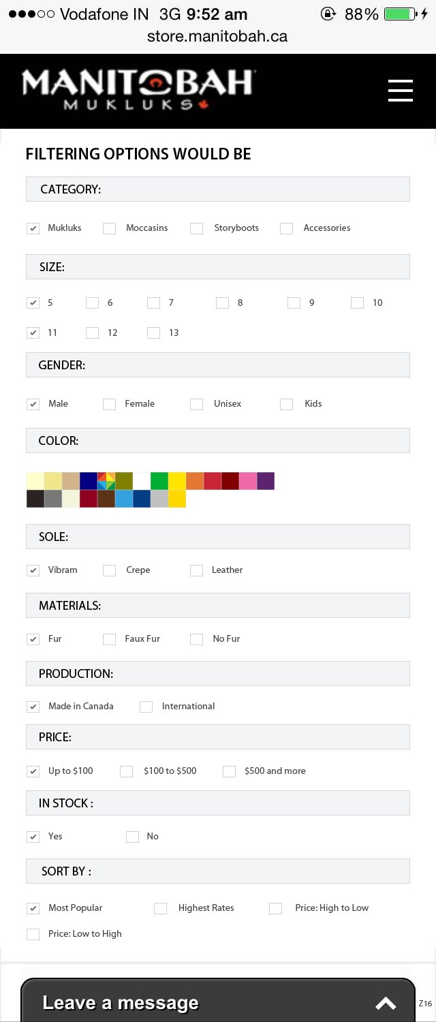Check the Price: Low to High option
This screenshot has height=1022, width=436.
click(33, 934)
